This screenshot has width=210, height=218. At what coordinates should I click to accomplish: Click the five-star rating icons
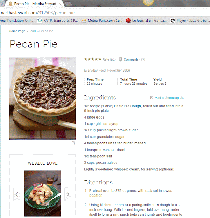click(93, 59)
